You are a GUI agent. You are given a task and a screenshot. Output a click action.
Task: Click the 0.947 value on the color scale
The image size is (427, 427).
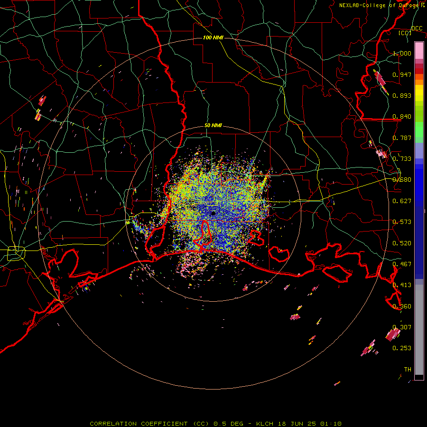click(402, 74)
